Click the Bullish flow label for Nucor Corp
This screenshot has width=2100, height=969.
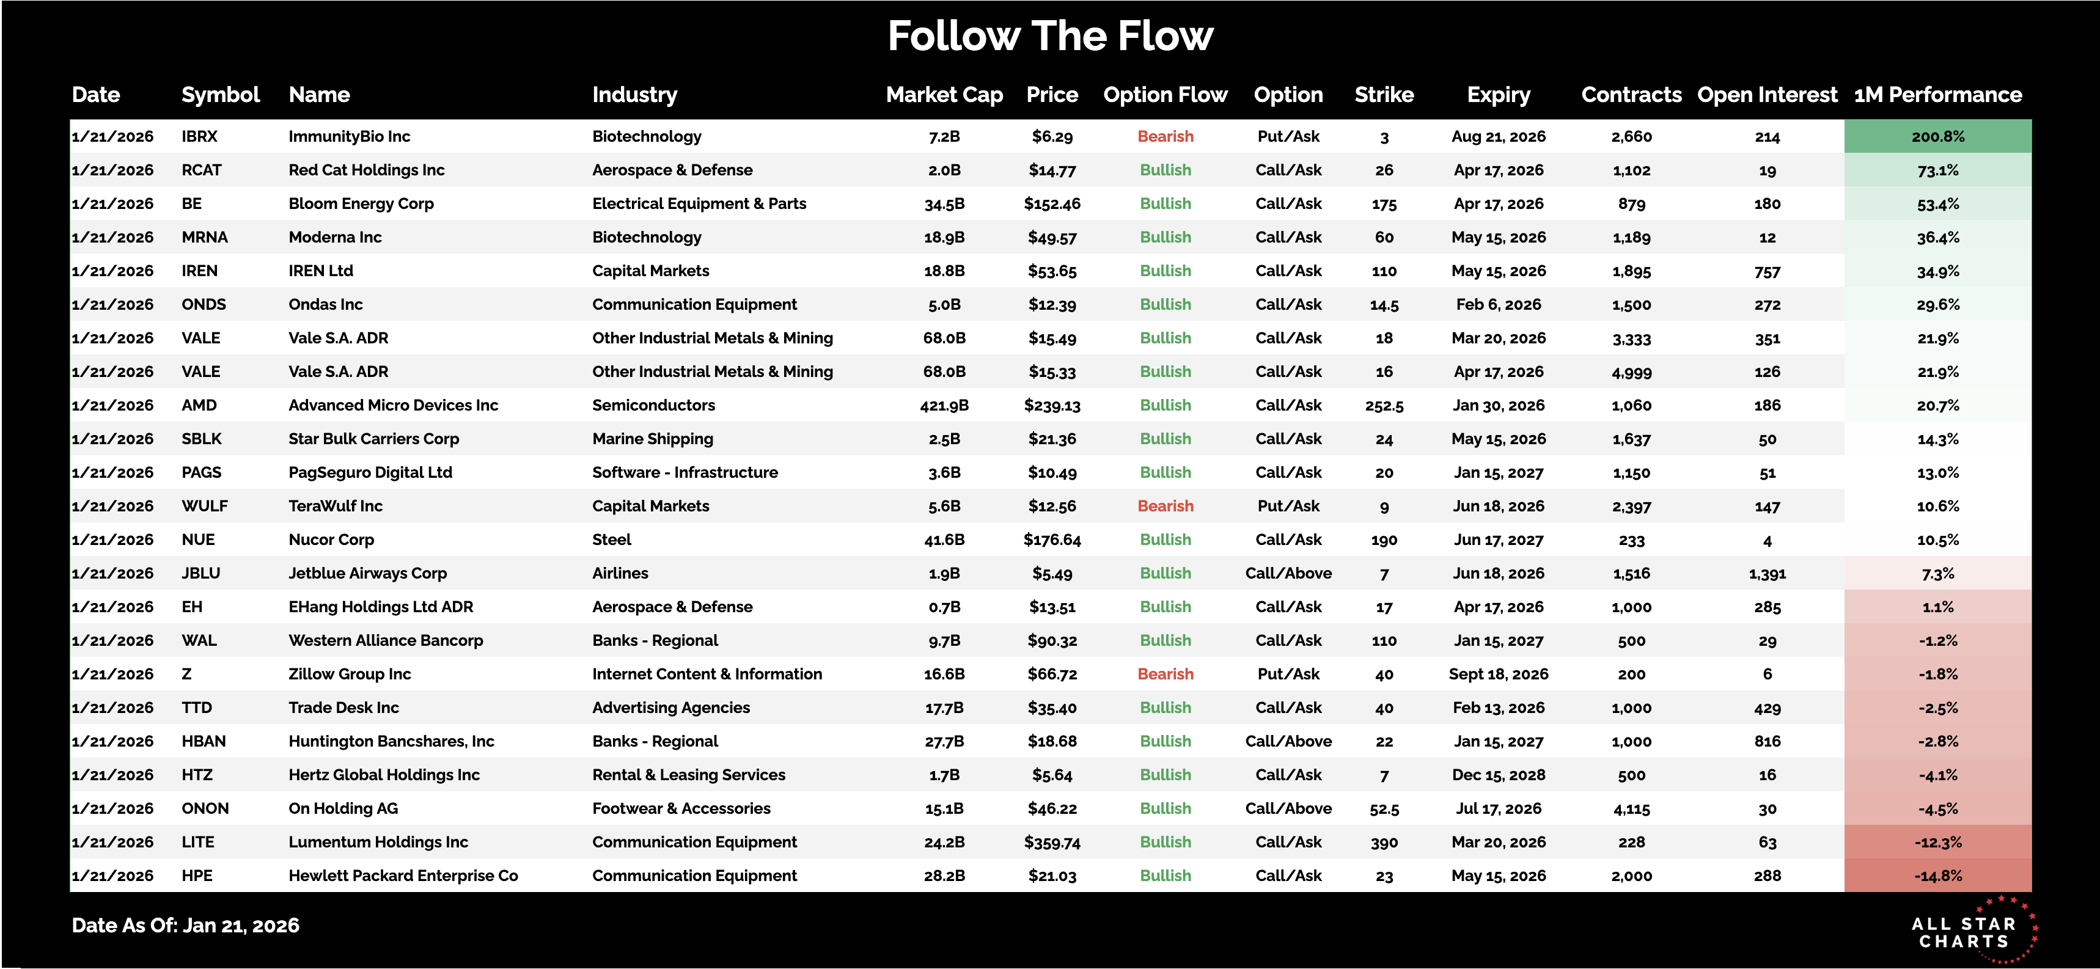[1165, 539]
